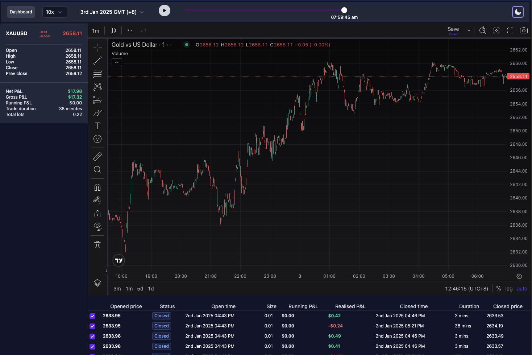This screenshot has height=355, width=532.
Task: Uncheck the trade closed at 2633.57
Action: (92, 347)
